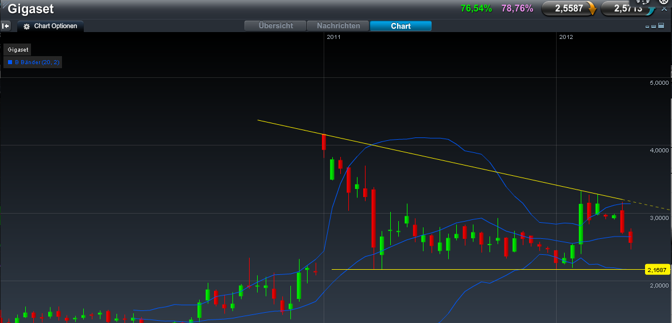Click the orange down arrow on the sell price
The width and height of the screenshot is (672, 323).
592,8
